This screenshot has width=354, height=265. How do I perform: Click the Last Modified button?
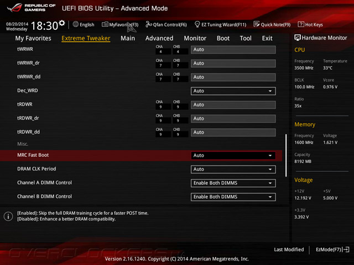click(x=289, y=250)
